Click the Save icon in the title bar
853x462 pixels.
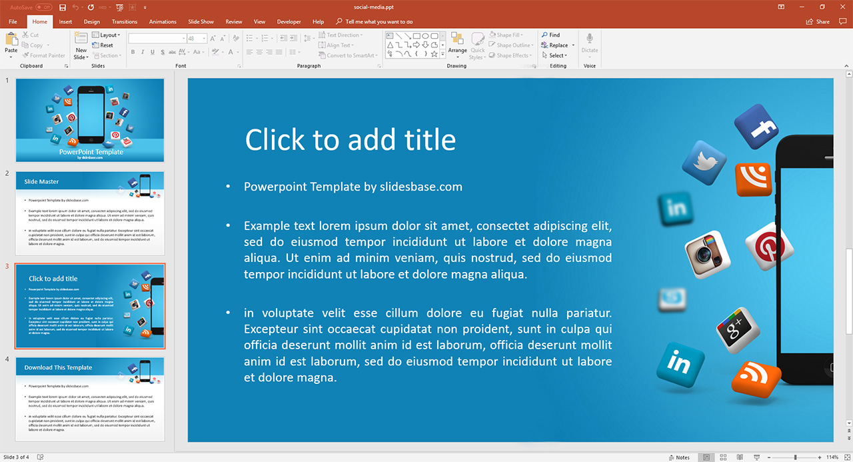pyautogui.click(x=63, y=7)
